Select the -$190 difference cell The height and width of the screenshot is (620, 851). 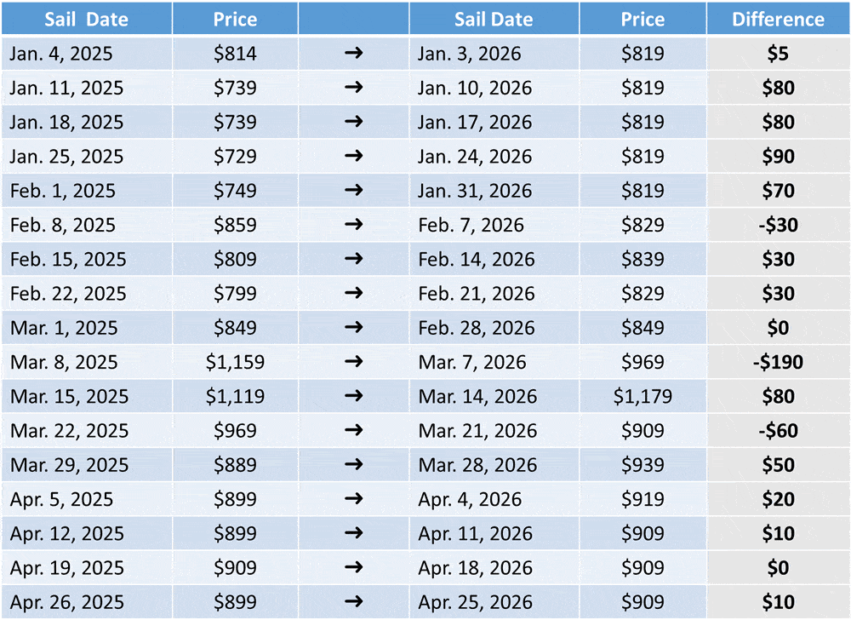(779, 362)
